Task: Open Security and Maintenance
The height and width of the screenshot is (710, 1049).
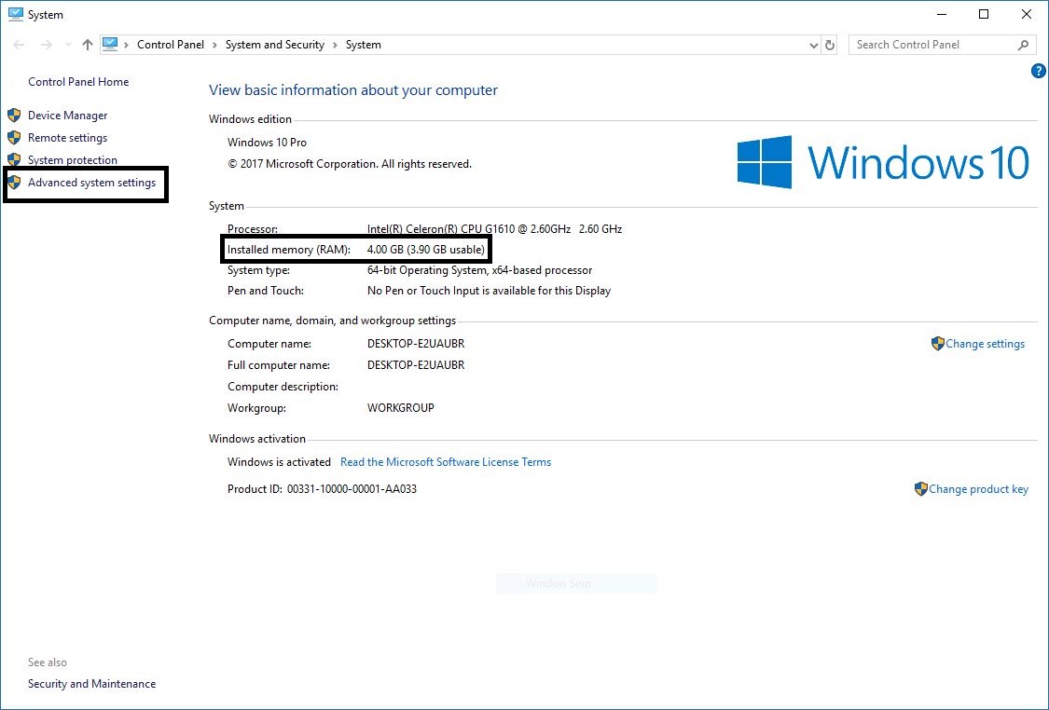Action: 91,683
